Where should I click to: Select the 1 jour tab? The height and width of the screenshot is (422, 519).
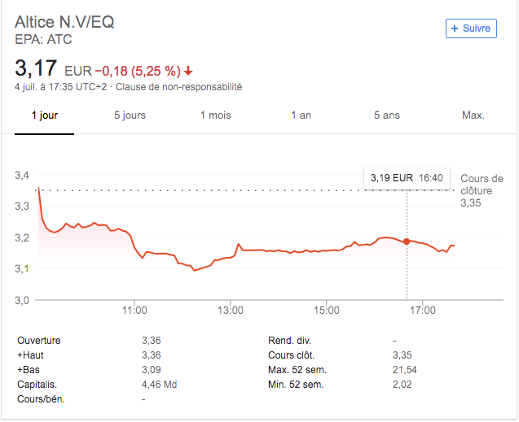(x=45, y=115)
